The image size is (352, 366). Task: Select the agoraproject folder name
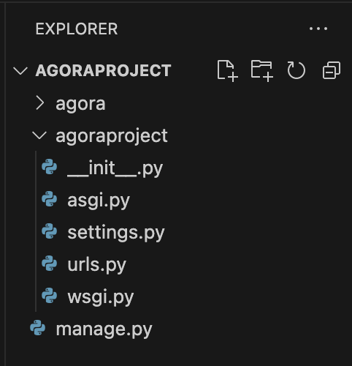pyautogui.click(x=112, y=136)
